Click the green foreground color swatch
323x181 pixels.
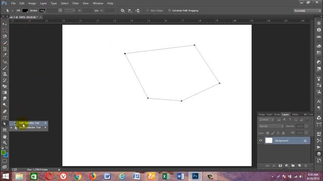point(3,153)
